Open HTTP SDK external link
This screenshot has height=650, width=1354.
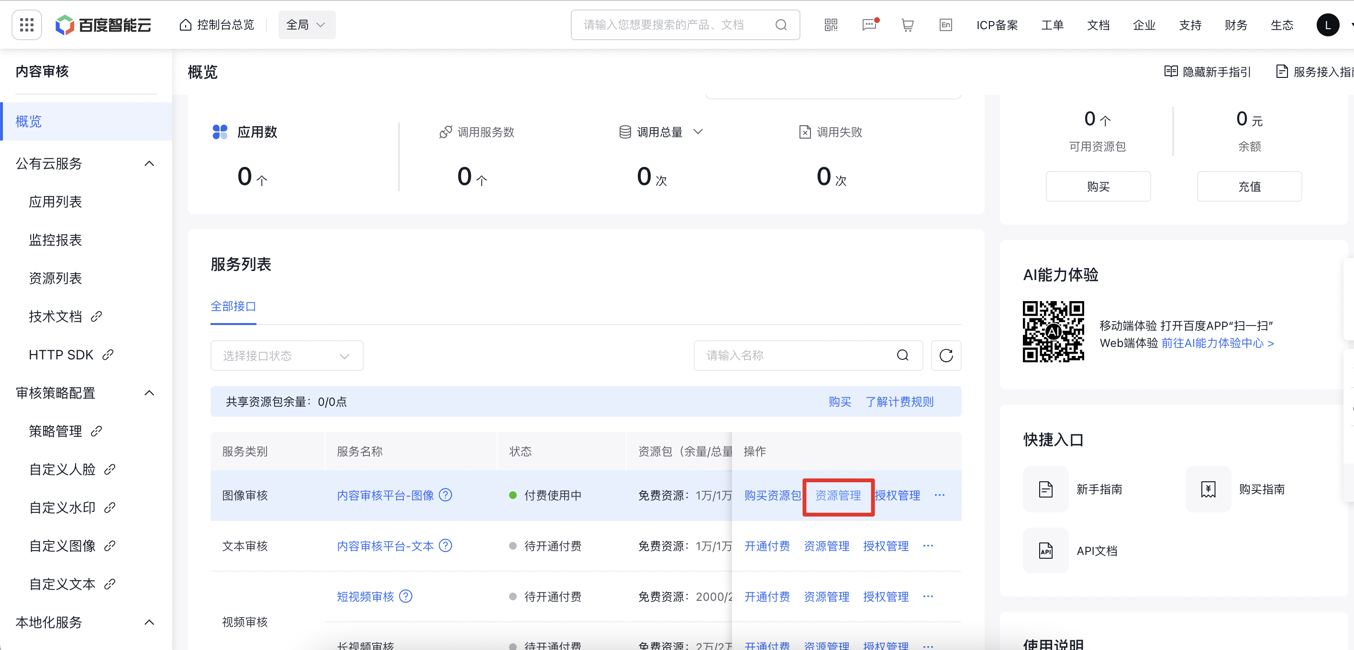(x=71, y=355)
